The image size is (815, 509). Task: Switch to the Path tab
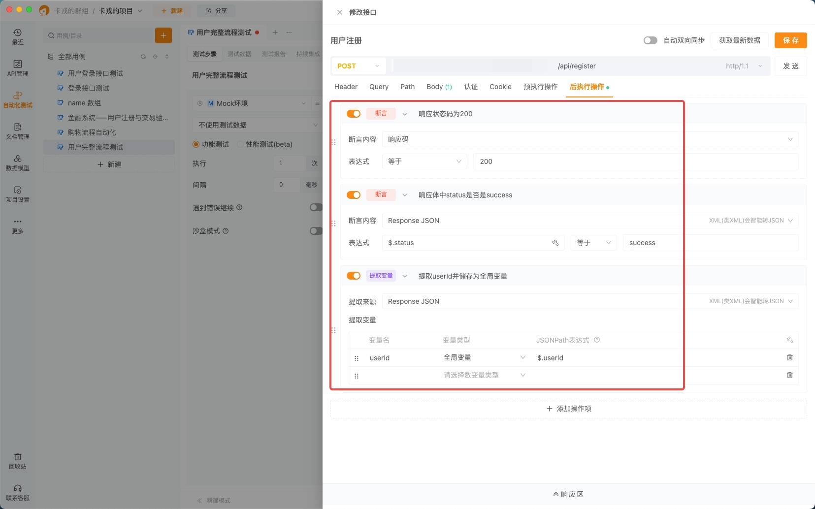click(x=407, y=87)
